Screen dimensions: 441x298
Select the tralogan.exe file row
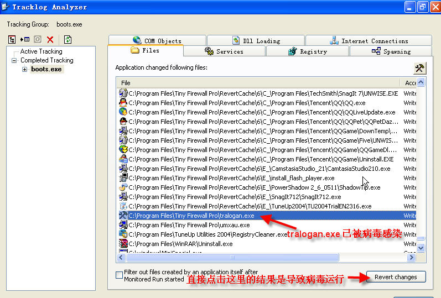point(267,216)
